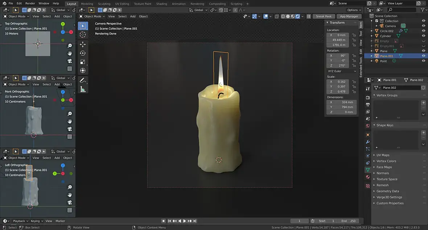Hide Camera in outliner

423,26
